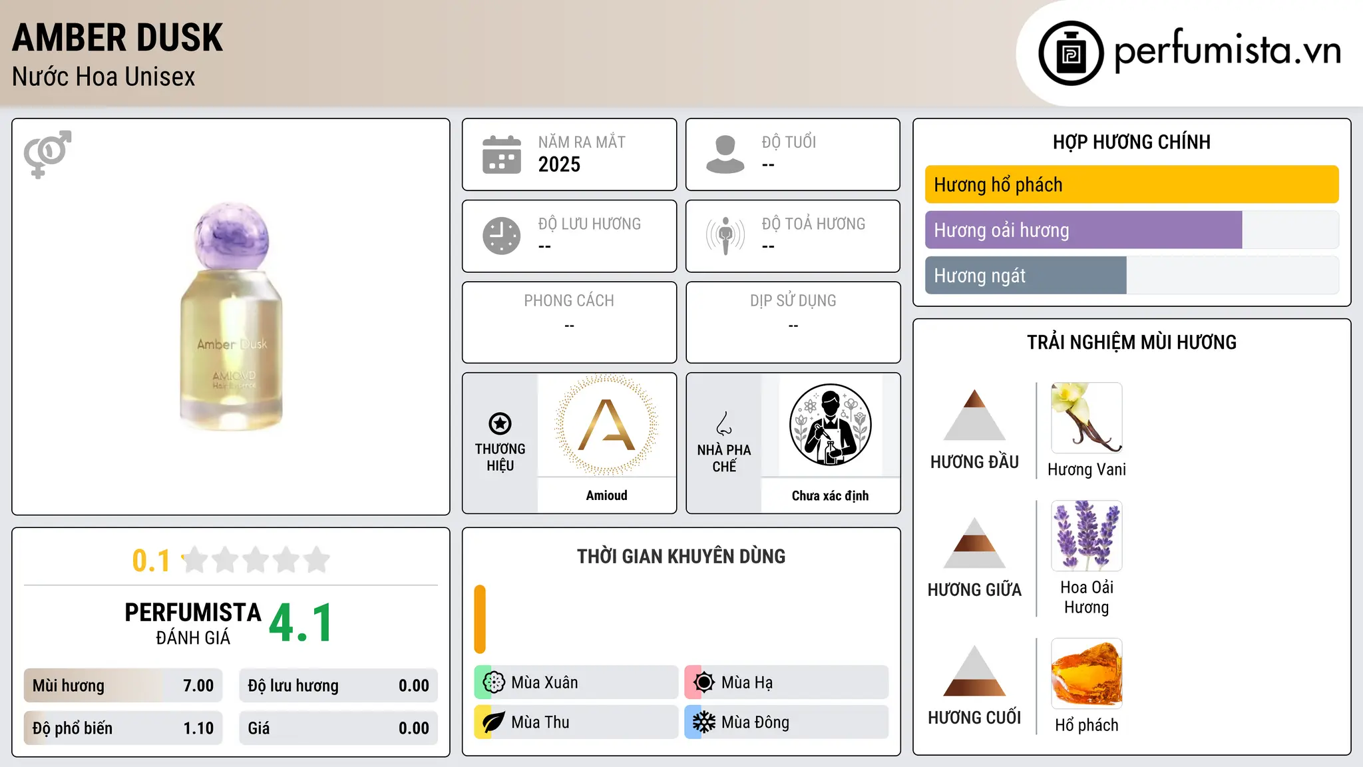Click the first rating star
The height and width of the screenshot is (767, 1363).
click(x=195, y=560)
